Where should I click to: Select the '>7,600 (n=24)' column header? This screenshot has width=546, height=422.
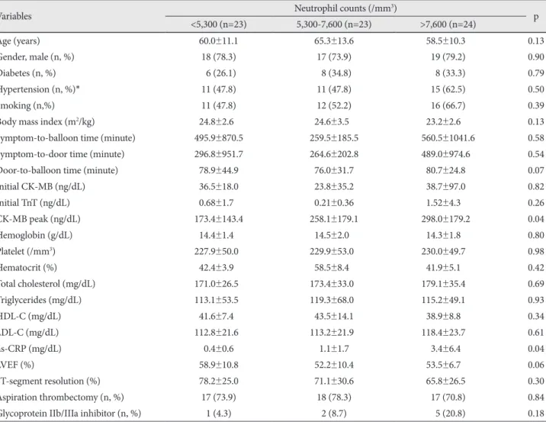pos(448,24)
